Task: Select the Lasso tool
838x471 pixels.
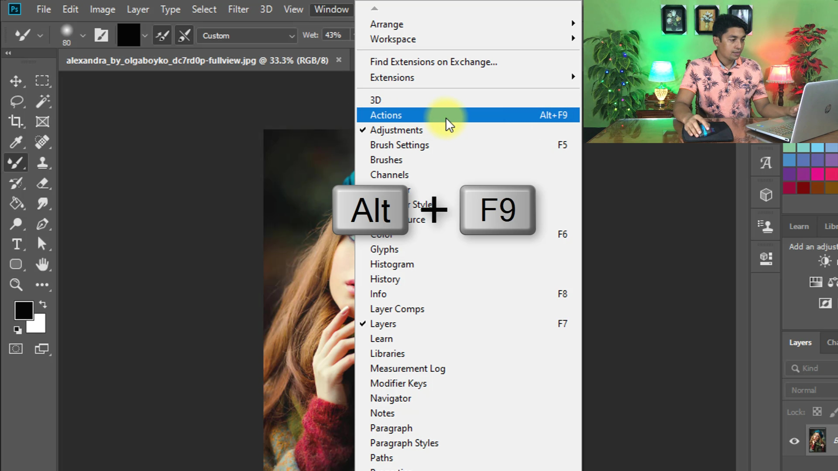Action: [16, 102]
